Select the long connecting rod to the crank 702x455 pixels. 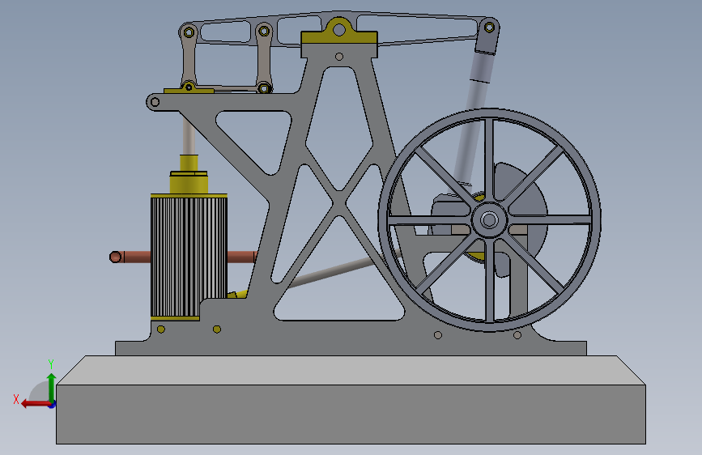473,119
